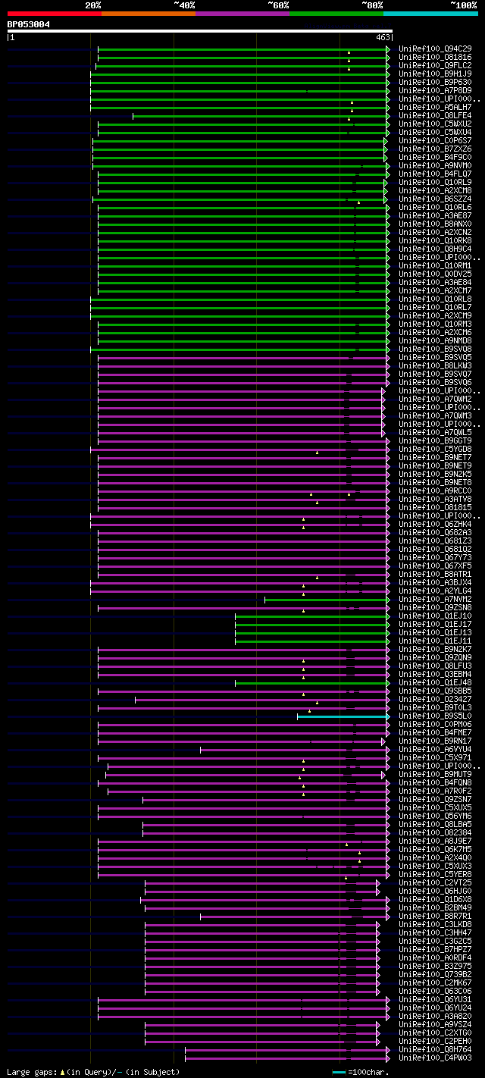This screenshot has height=1078, width=485.
Task: Open the UniRef100_B9MUT9 label
Action: point(435,775)
